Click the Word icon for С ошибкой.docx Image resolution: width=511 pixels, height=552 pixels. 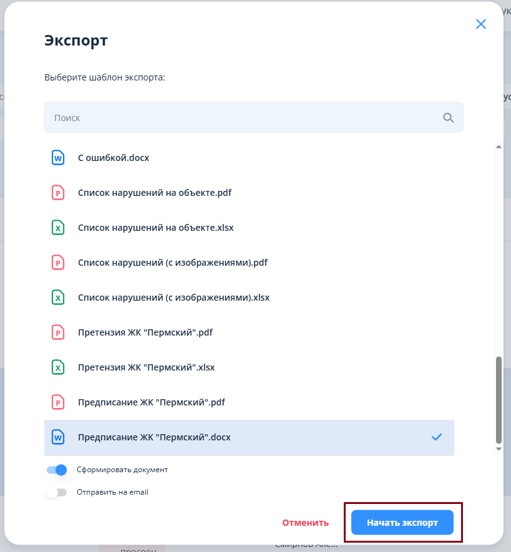coord(58,158)
